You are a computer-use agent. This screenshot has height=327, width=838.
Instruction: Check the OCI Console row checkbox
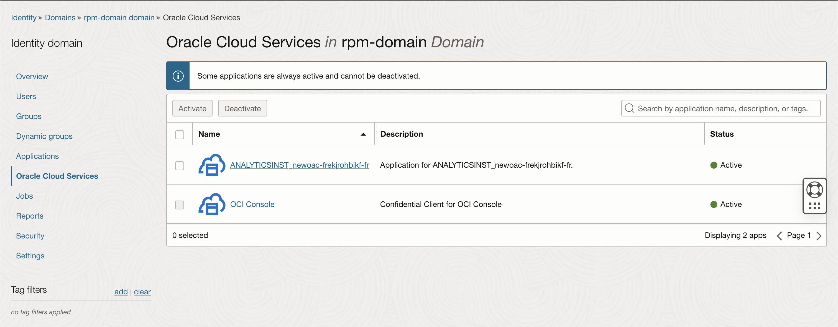click(x=179, y=205)
